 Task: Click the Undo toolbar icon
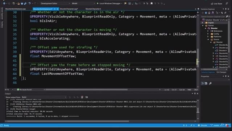[x=30, y=3]
